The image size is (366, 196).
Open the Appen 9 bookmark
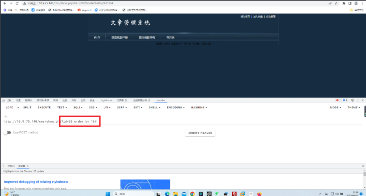coord(84,10)
